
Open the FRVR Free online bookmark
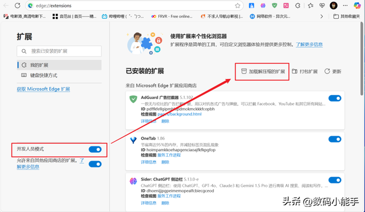(172, 17)
